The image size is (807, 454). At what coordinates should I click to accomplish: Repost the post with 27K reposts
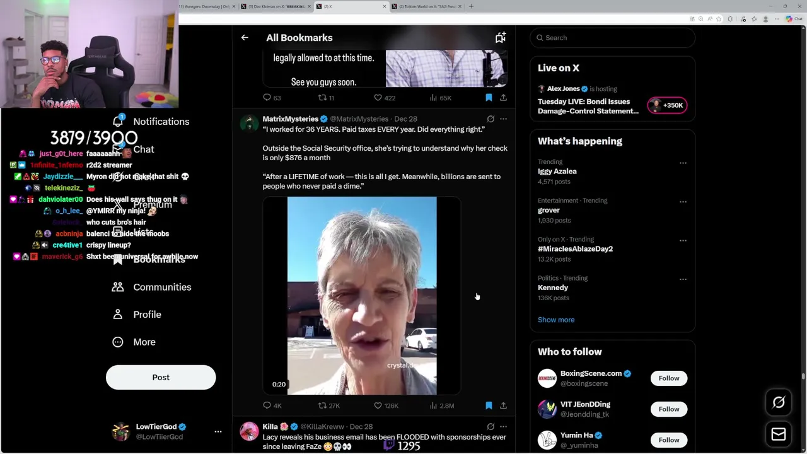328,405
